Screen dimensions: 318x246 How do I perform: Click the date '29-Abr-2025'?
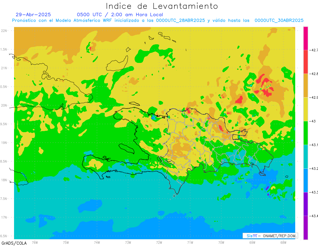pos(33,15)
